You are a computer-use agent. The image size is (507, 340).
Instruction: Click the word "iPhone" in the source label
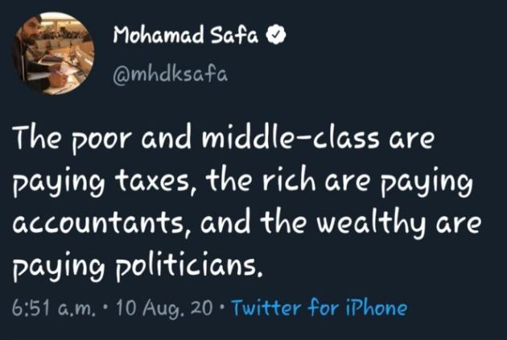(378, 307)
